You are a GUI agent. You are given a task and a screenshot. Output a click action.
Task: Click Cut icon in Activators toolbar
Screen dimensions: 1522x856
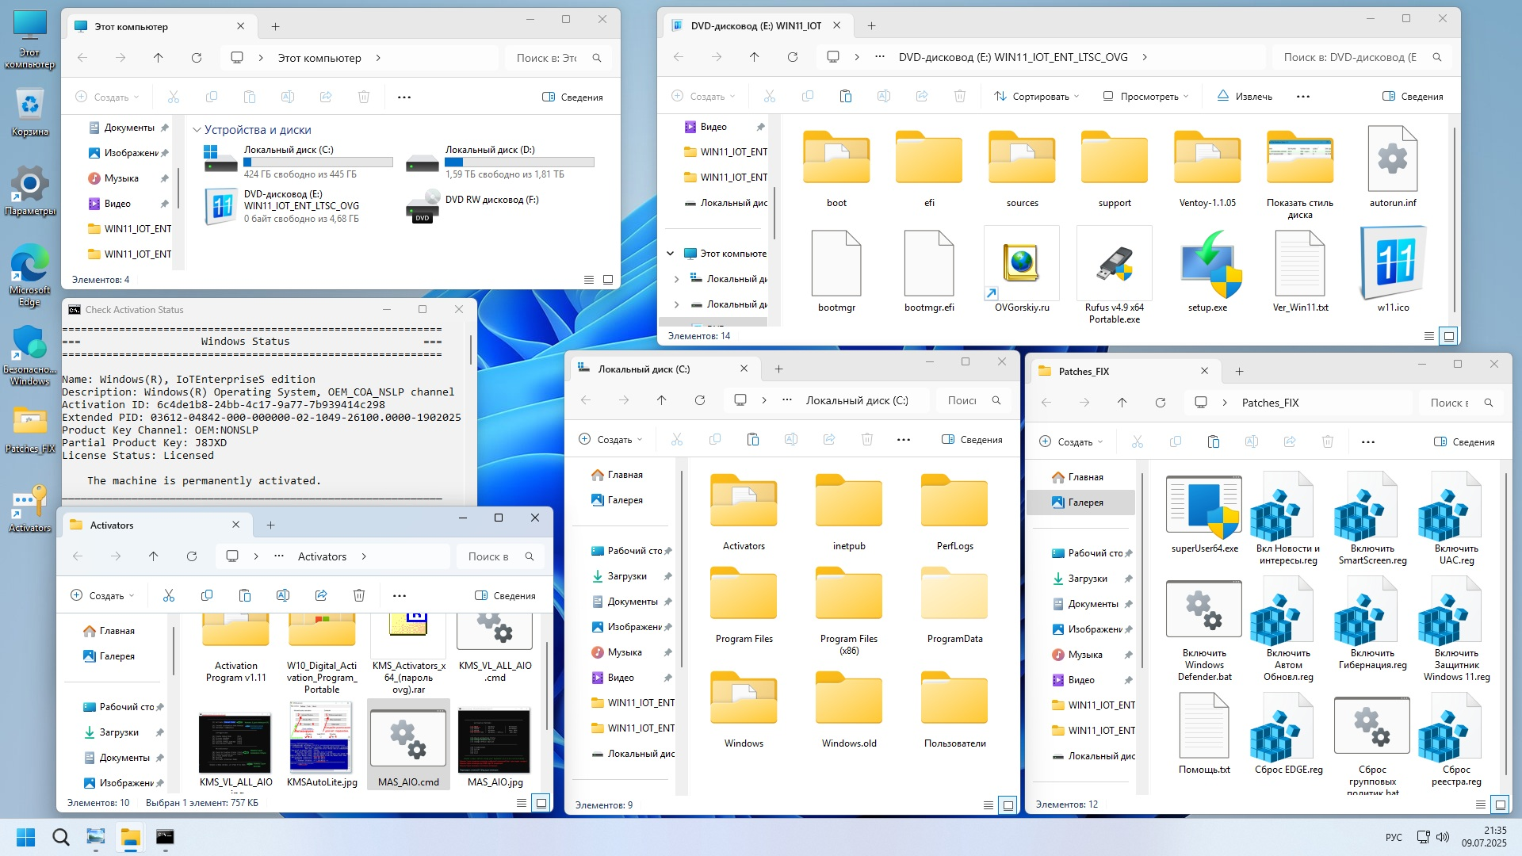point(169,595)
